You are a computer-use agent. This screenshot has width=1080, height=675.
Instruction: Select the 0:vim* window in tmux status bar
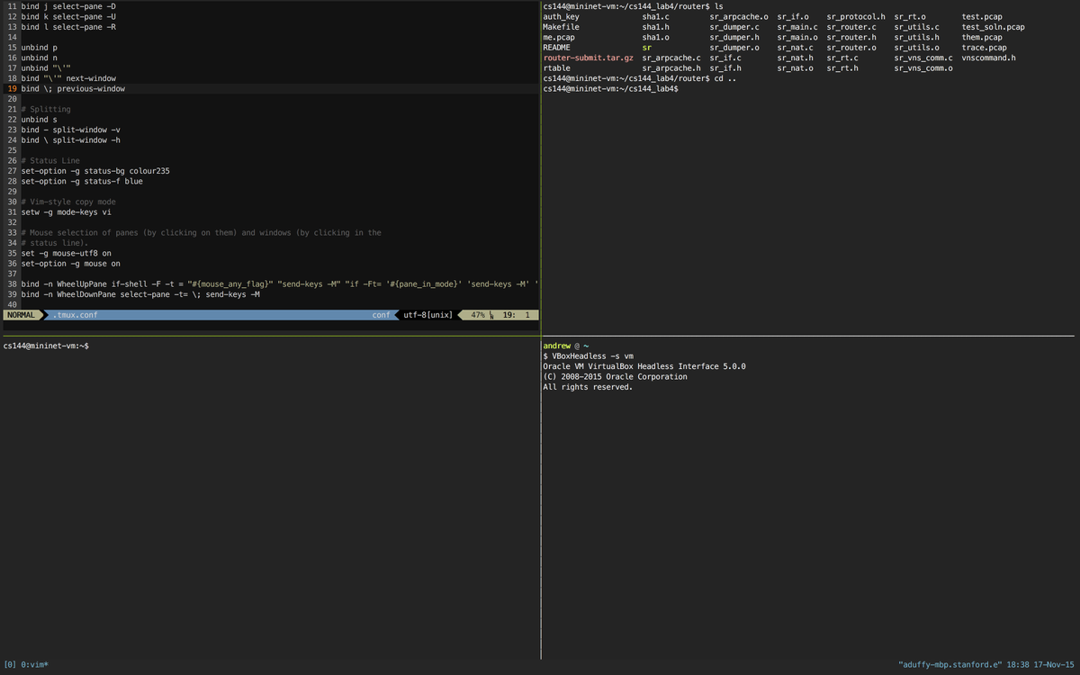(x=32, y=664)
